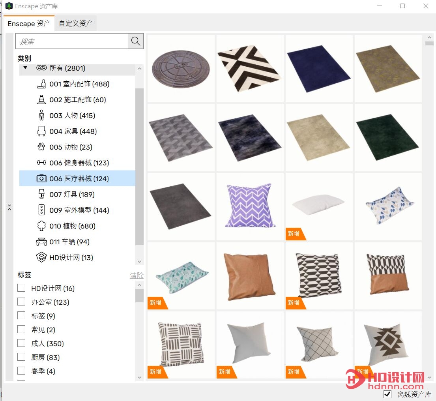Select 011 车辆 (94) category text
436x401 pixels.
pyautogui.click(x=69, y=242)
